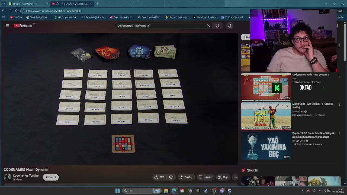Open Discord from the taskbar
The image size is (347, 195).
[222, 191]
